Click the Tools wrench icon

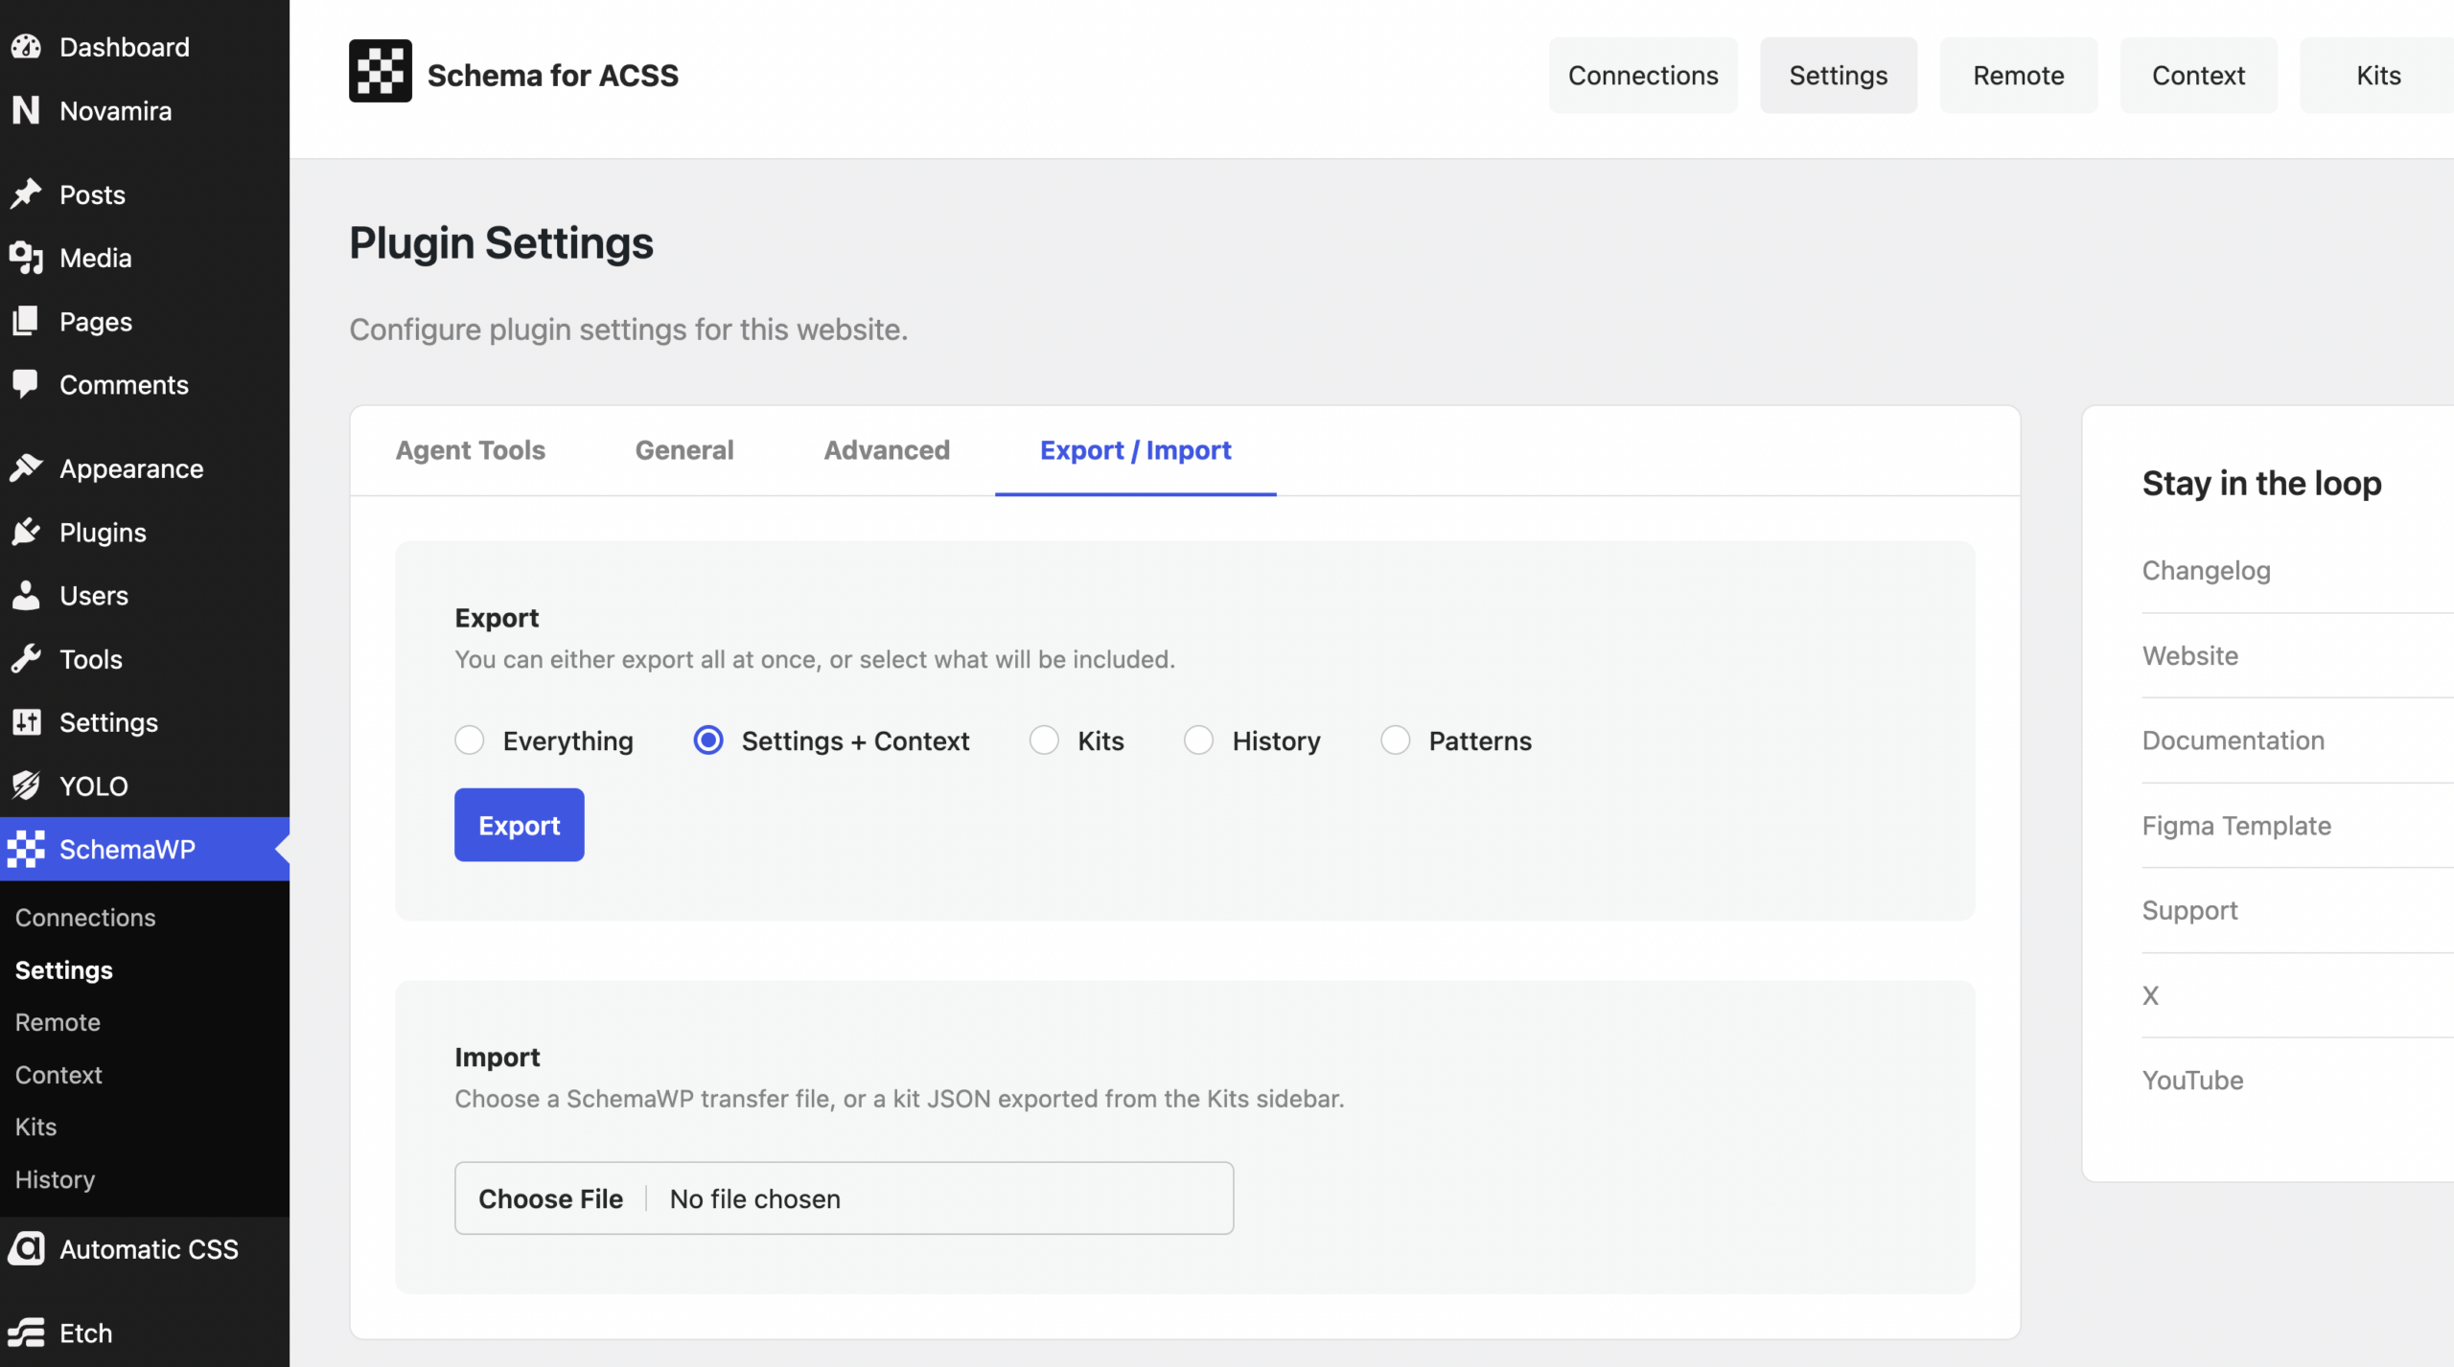26,658
